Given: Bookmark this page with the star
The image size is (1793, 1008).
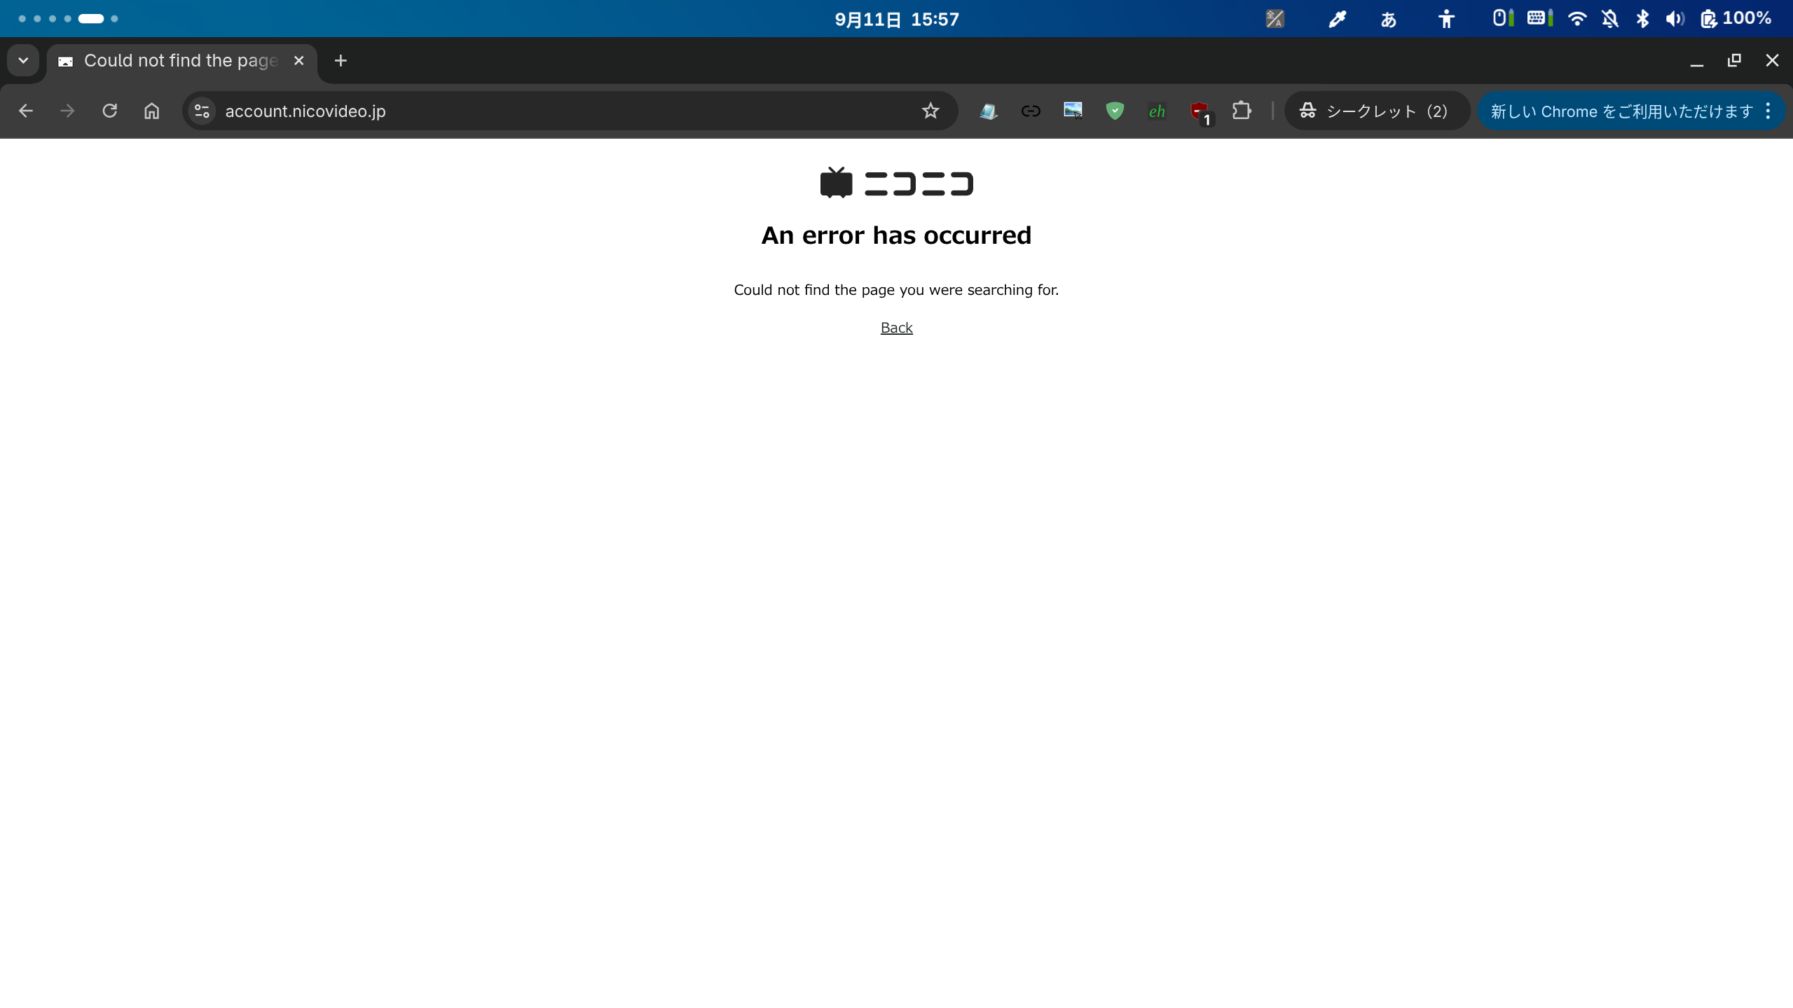Looking at the screenshot, I should coord(930,111).
